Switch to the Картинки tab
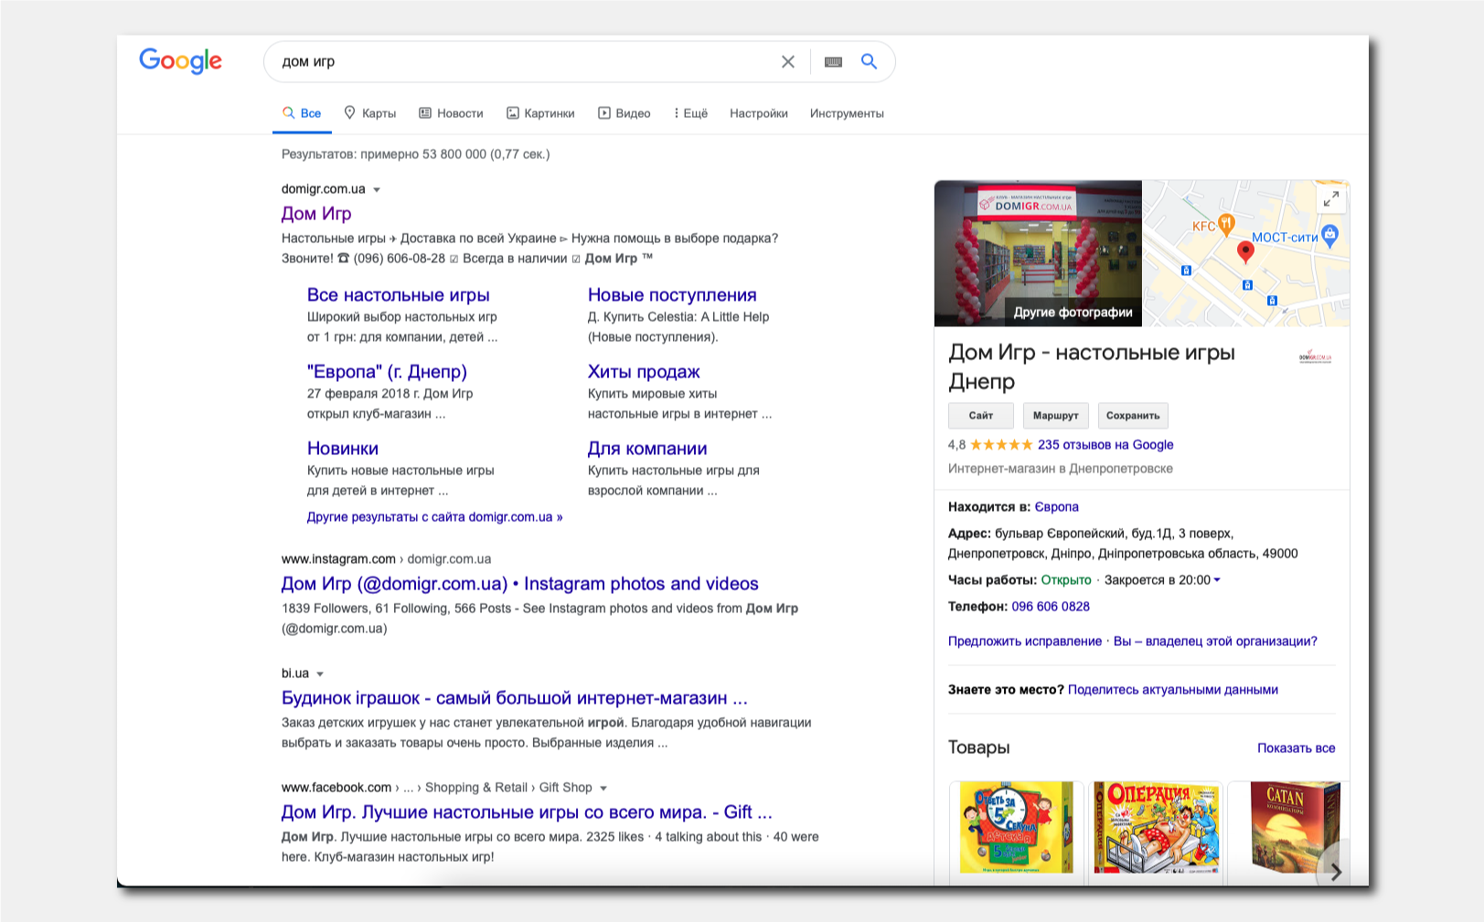Screen dimensions: 1484x922 click(540, 113)
